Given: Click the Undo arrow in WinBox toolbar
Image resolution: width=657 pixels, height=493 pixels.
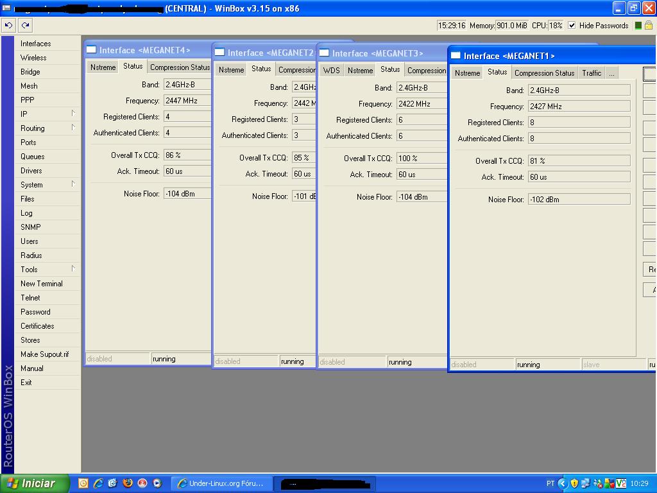Looking at the screenshot, I should pos(8,26).
